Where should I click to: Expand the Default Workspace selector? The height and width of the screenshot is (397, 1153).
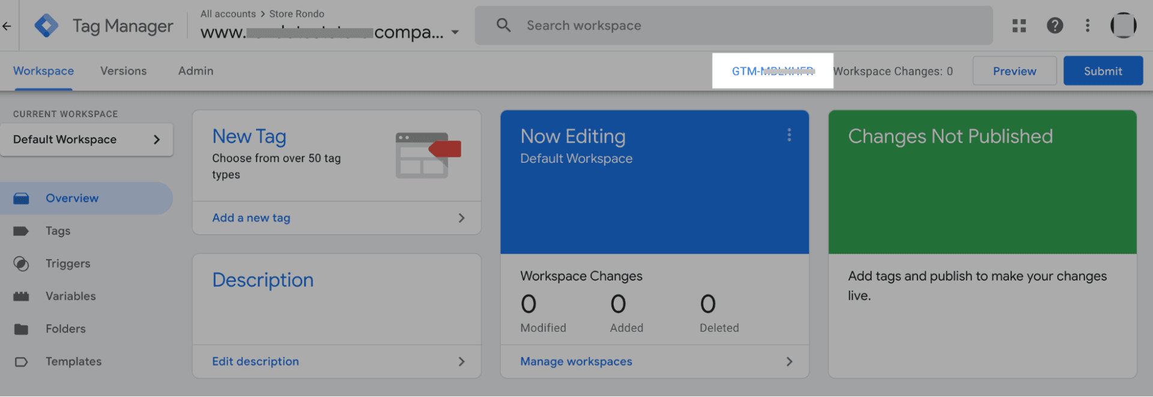(x=86, y=139)
